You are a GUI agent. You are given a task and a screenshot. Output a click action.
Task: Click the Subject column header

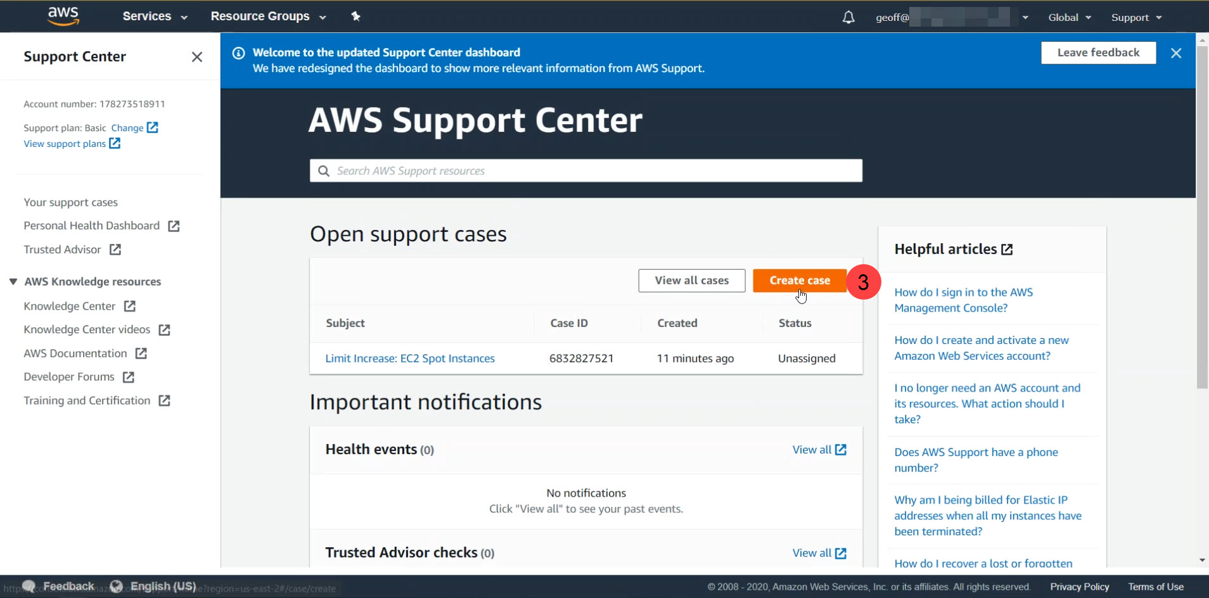pos(345,323)
